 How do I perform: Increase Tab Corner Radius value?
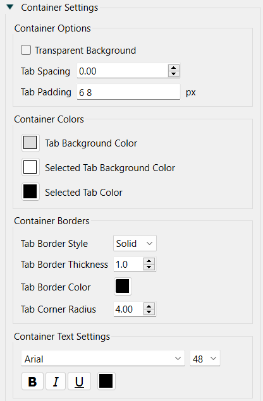click(x=149, y=306)
